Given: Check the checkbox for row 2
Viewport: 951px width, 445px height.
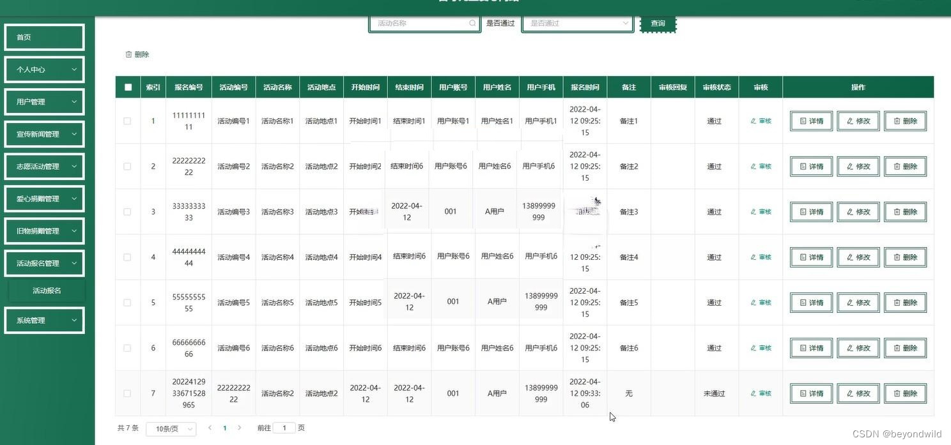Looking at the screenshot, I should point(127,166).
